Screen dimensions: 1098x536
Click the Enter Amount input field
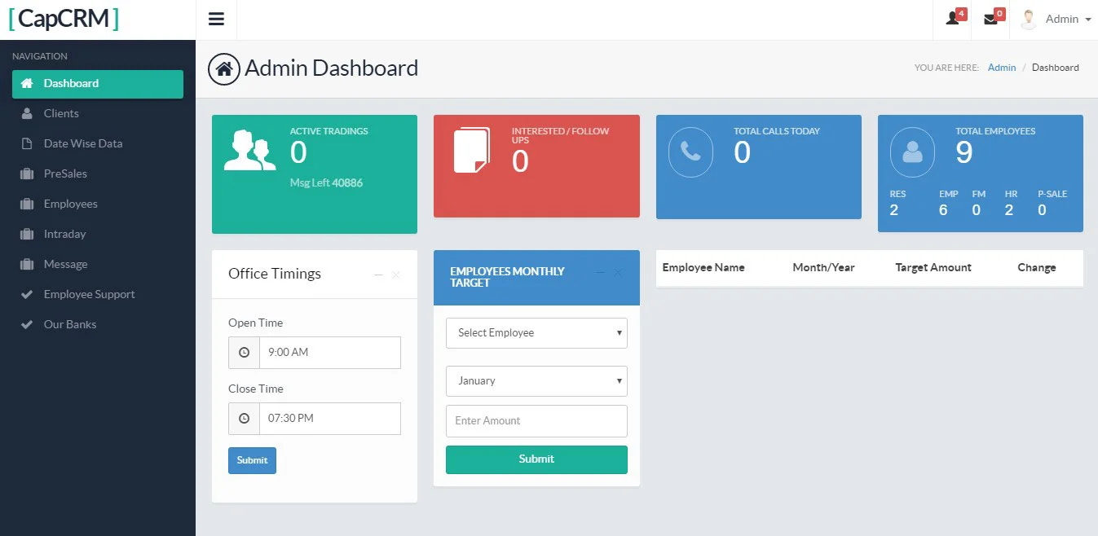click(x=536, y=421)
